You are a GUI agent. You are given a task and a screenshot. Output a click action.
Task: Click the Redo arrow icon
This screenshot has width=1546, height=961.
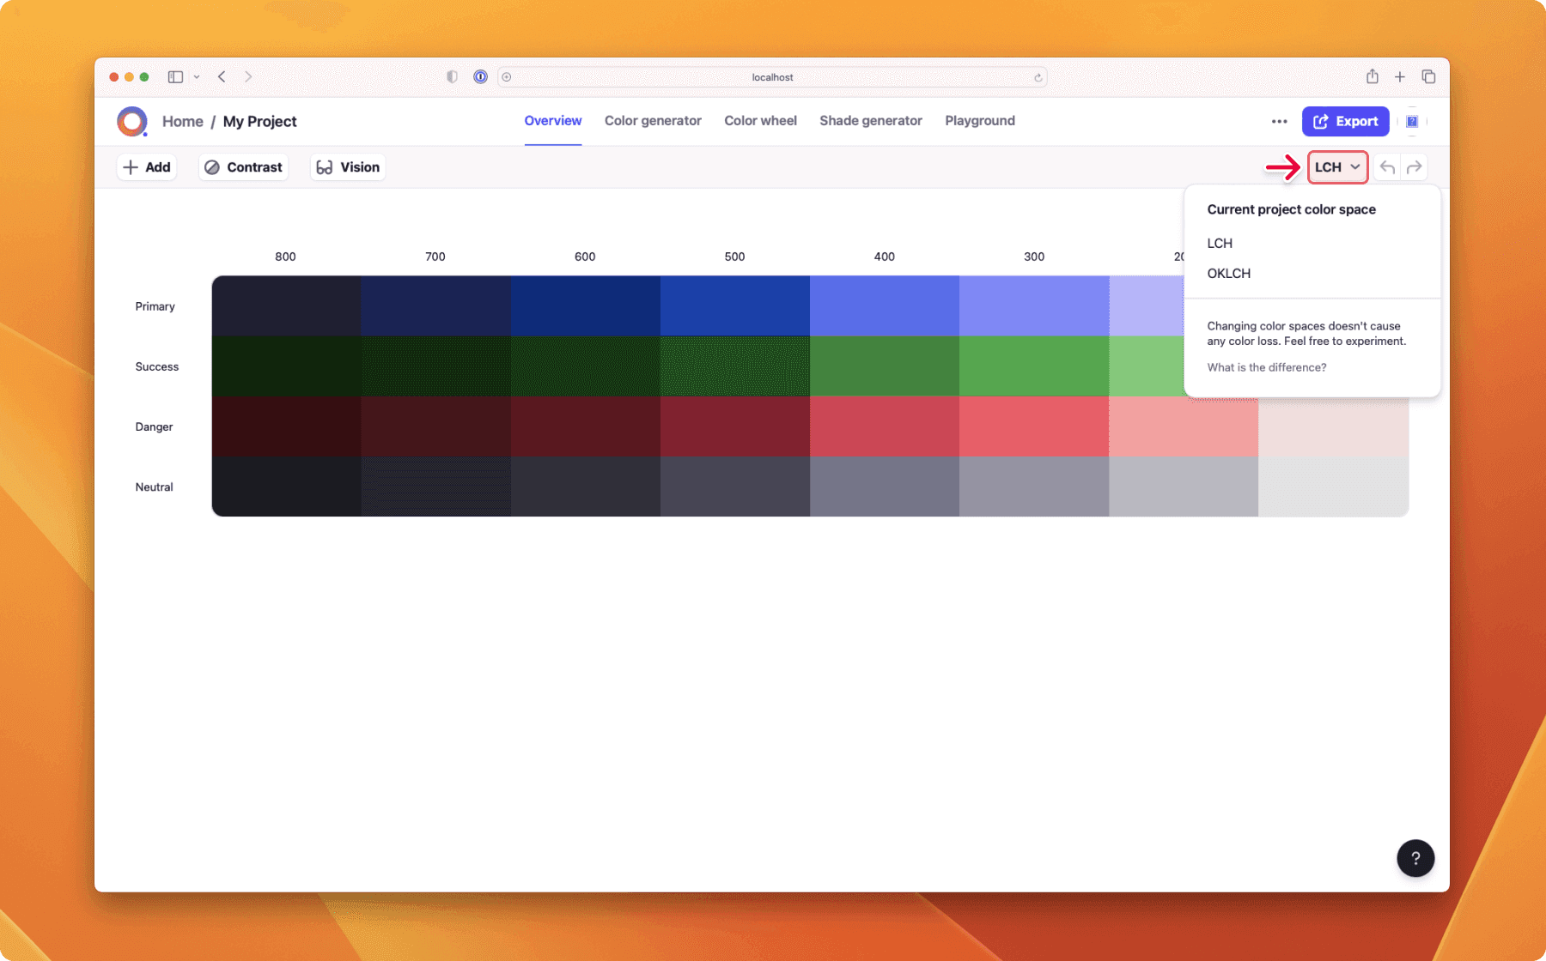(x=1414, y=166)
